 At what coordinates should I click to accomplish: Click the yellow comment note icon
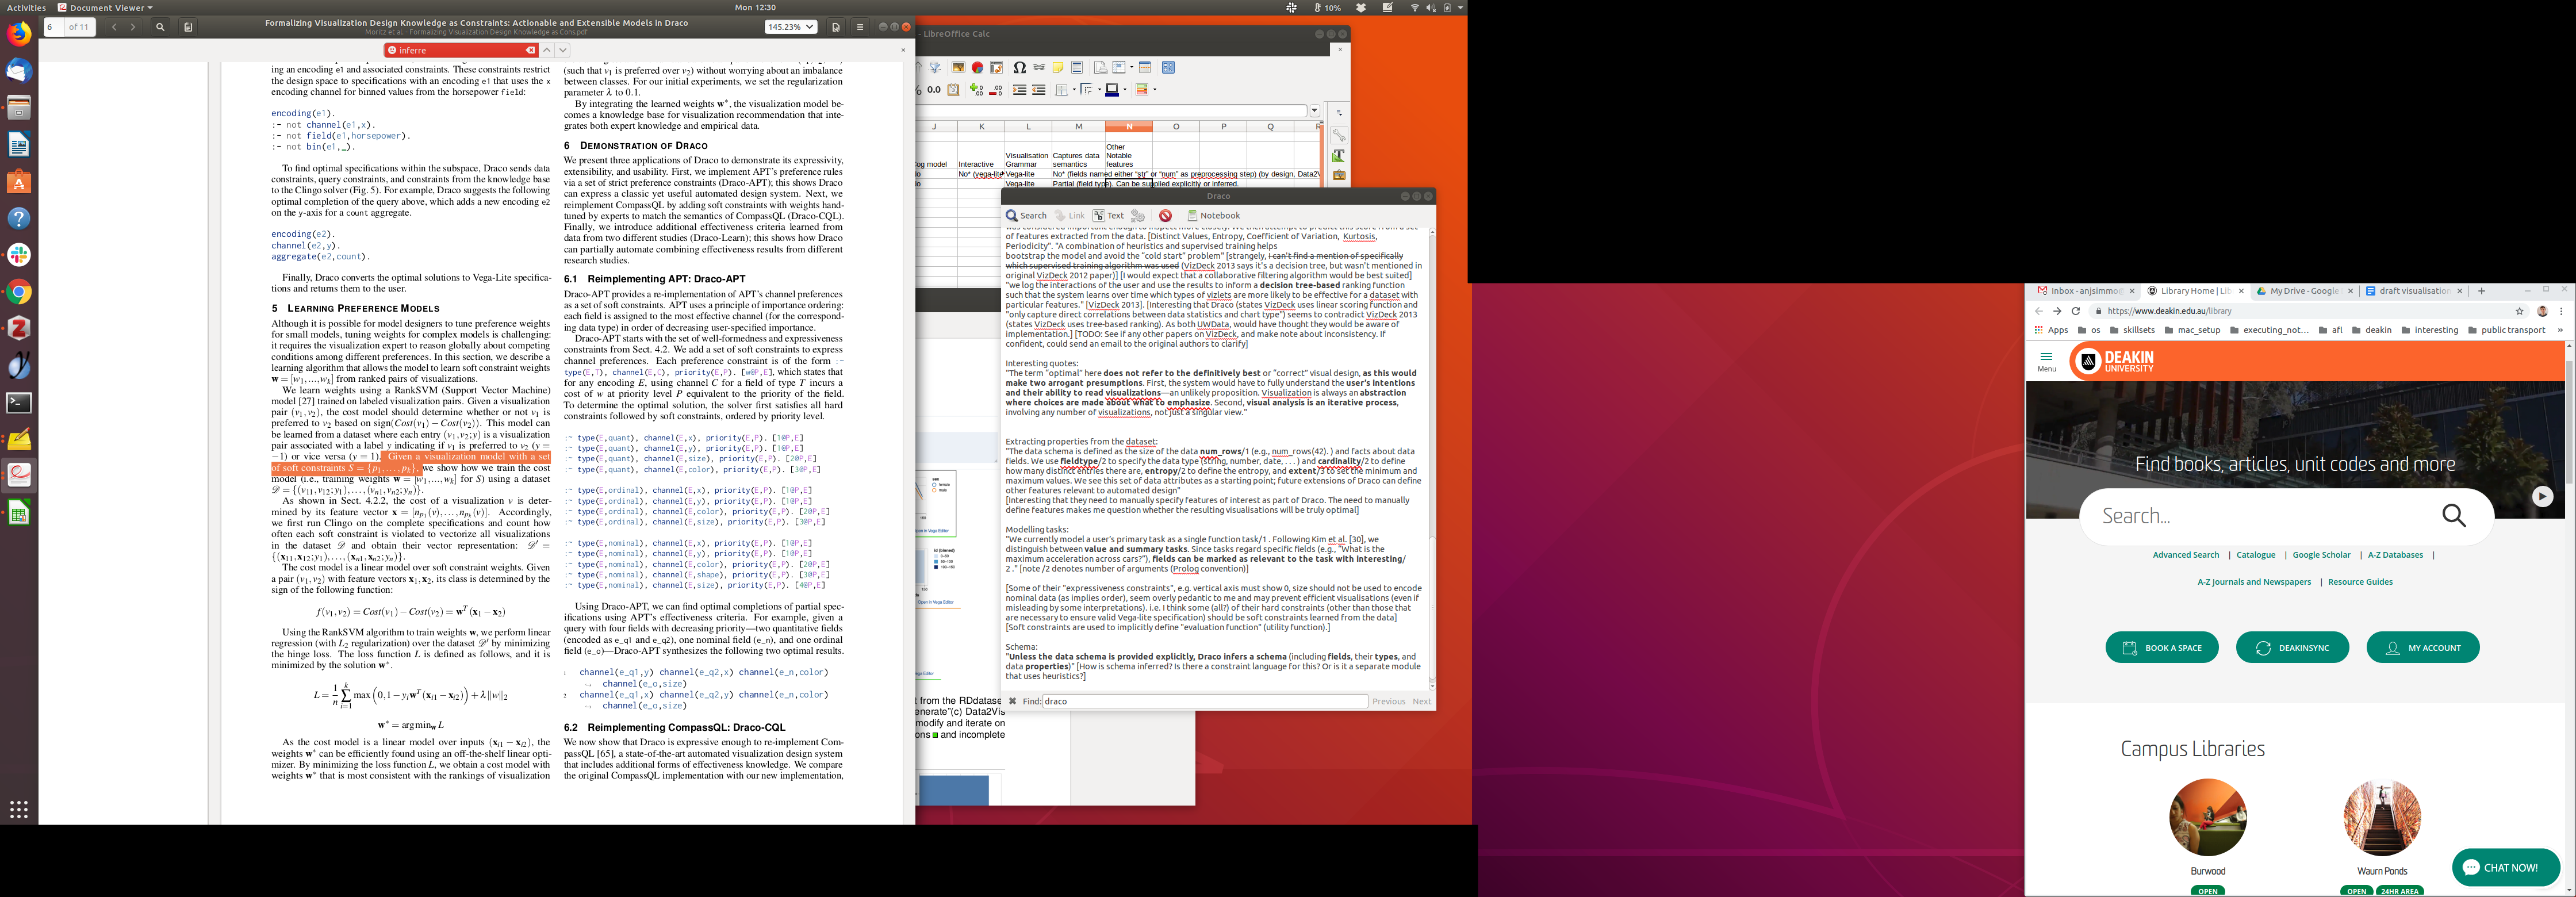[1057, 68]
